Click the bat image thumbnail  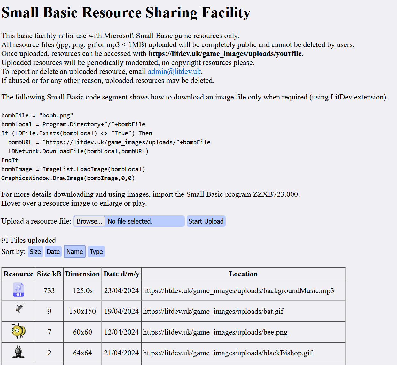(x=19, y=308)
